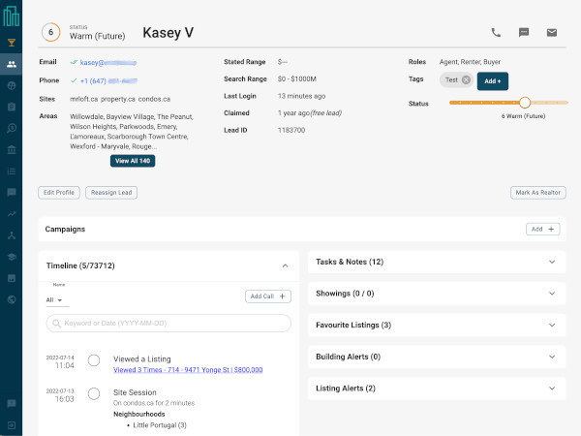Click the Keyword or Date search field
Viewport: 581px width, 436px height.
(x=168, y=323)
